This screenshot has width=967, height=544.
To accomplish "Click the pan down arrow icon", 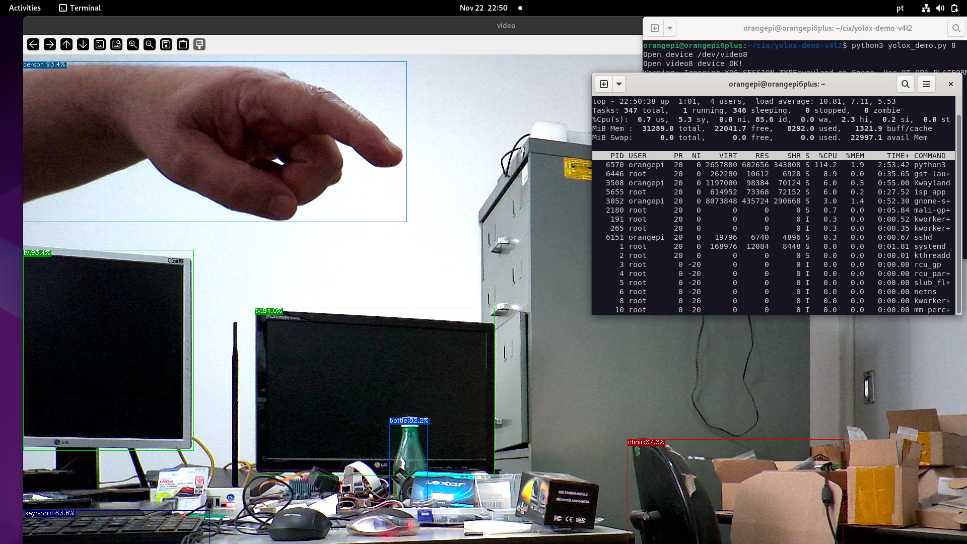I will [x=83, y=44].
